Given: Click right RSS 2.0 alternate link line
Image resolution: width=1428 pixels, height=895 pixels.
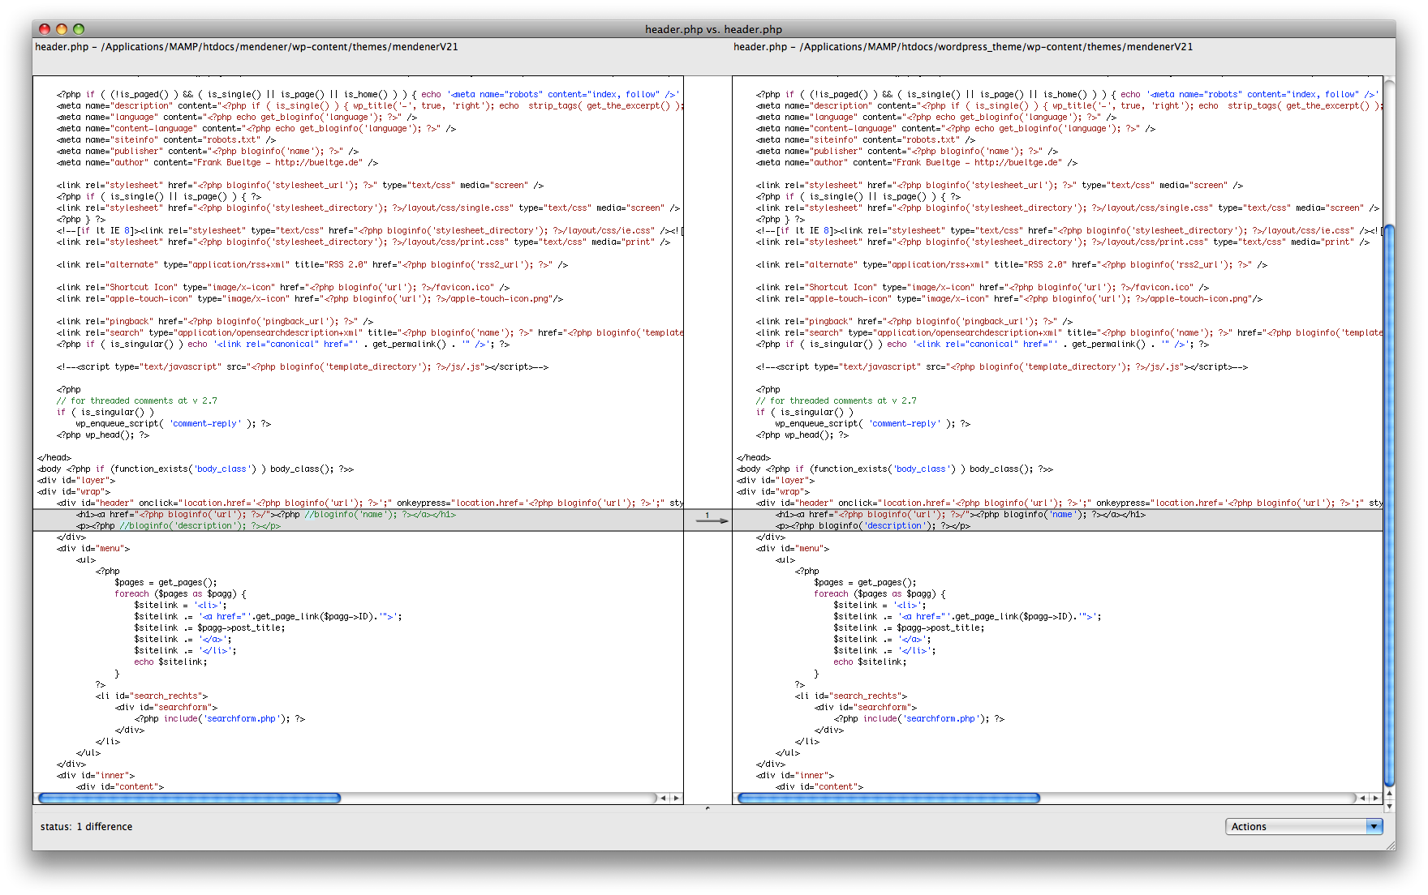Looking at the screenshot, I should point(1012,265).
